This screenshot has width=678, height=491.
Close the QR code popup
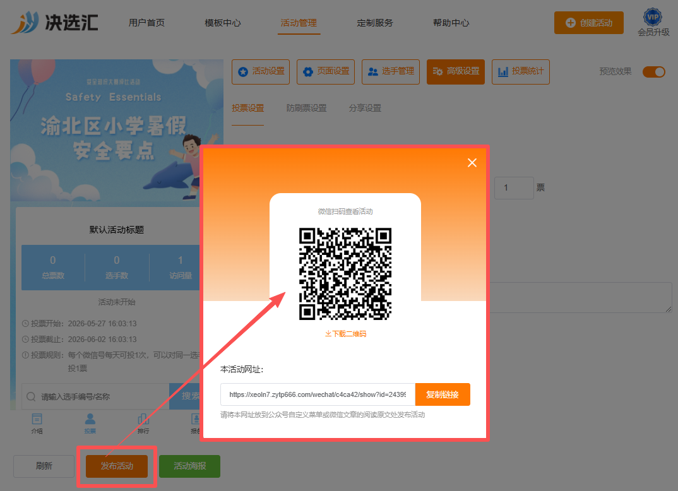pos(472,163)
